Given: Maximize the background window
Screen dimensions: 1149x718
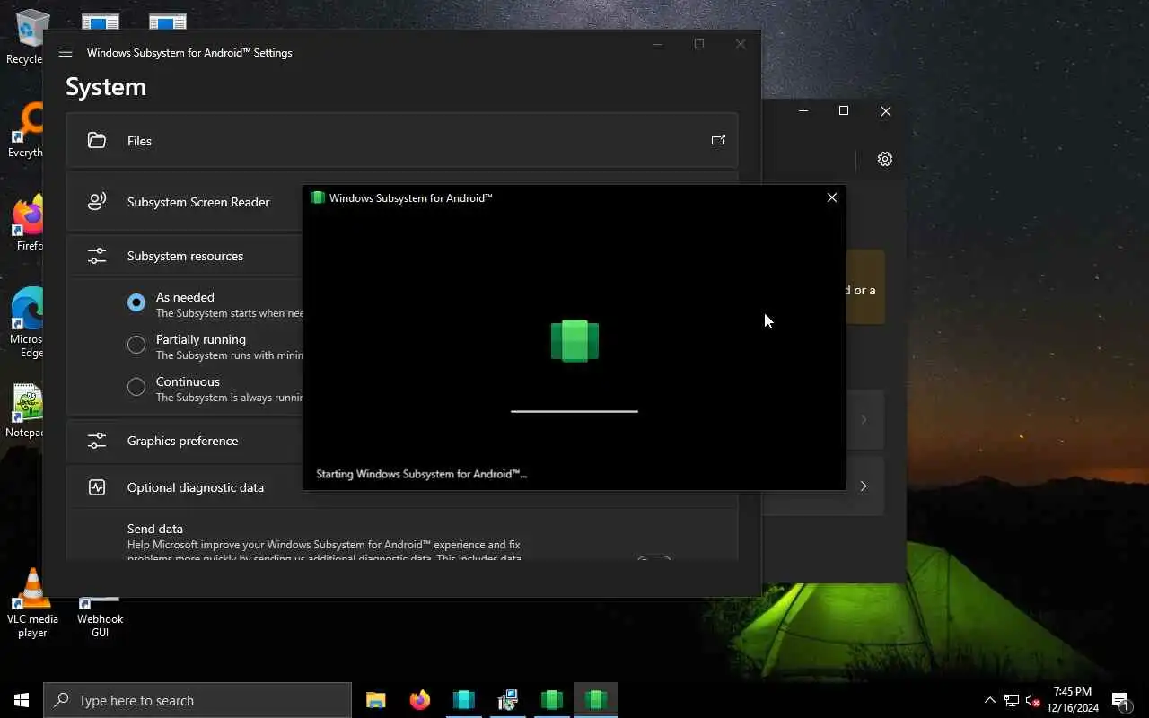Looking at the screenshot, I should click(844, 110).
